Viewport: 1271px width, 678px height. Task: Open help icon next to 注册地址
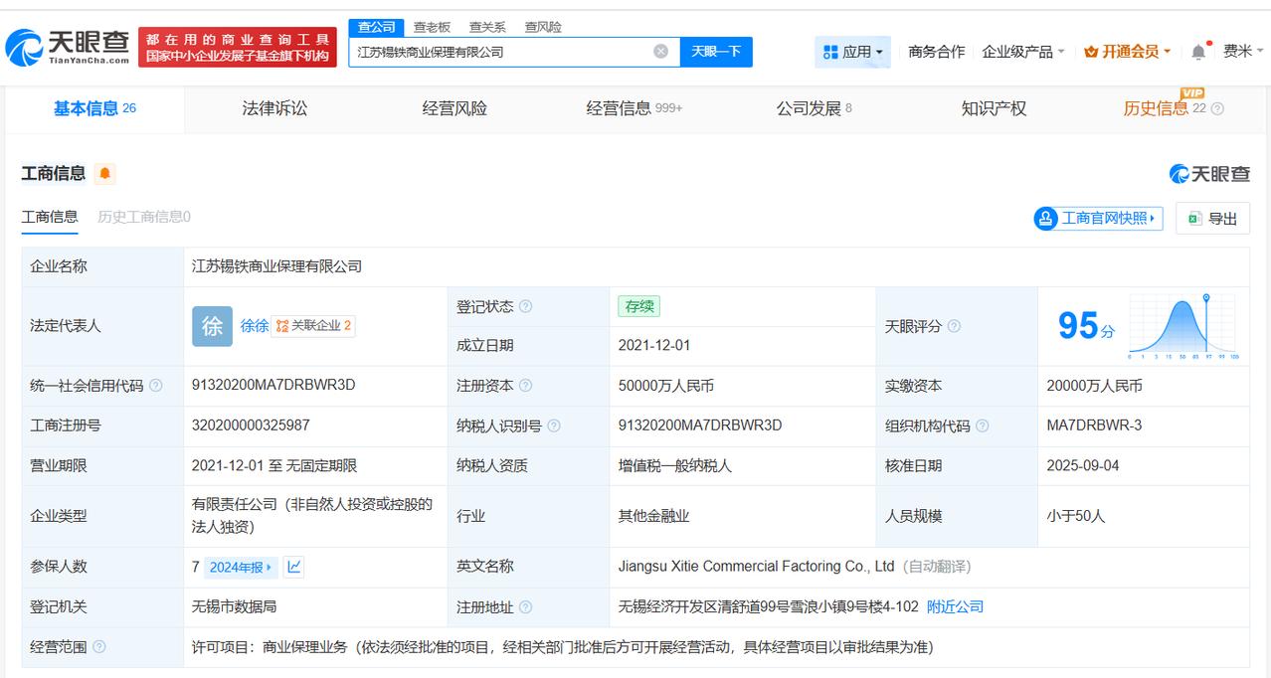pos(525,606)
